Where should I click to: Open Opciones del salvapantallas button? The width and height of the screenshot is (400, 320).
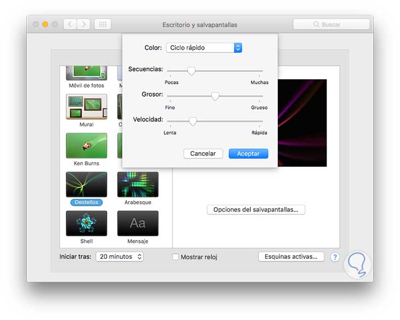tap(256, 210)
